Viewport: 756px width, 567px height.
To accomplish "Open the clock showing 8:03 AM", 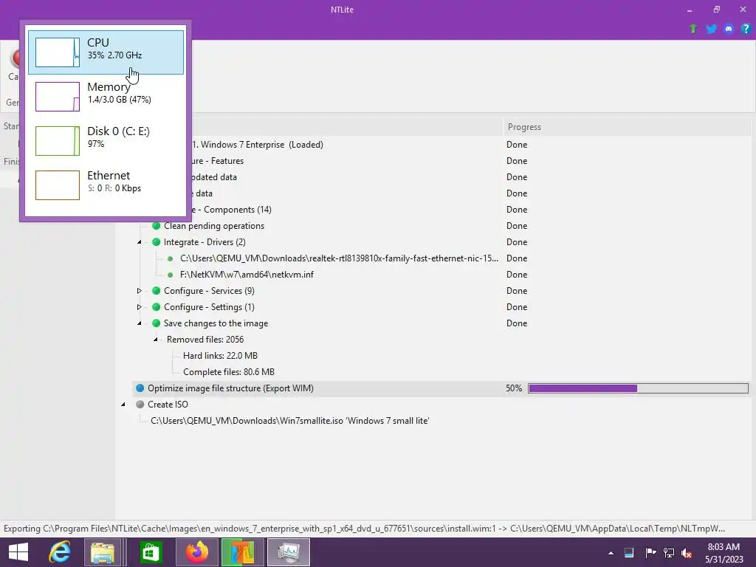I will pos(724,552).
